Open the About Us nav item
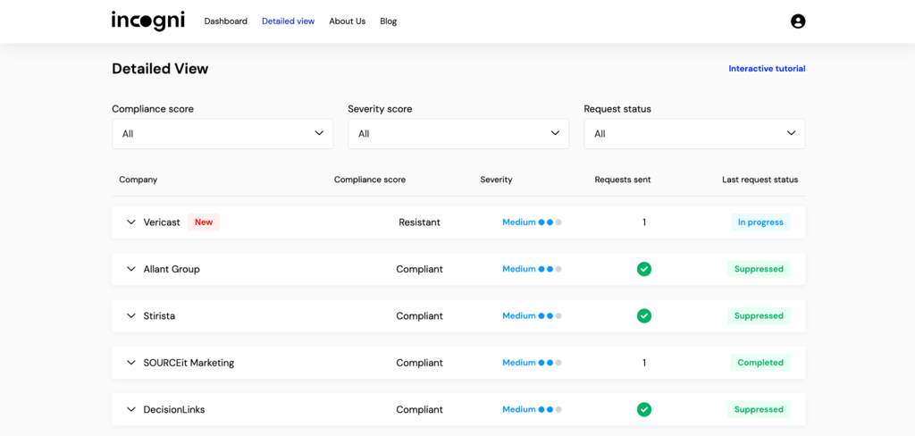 (x=348, y=21)
